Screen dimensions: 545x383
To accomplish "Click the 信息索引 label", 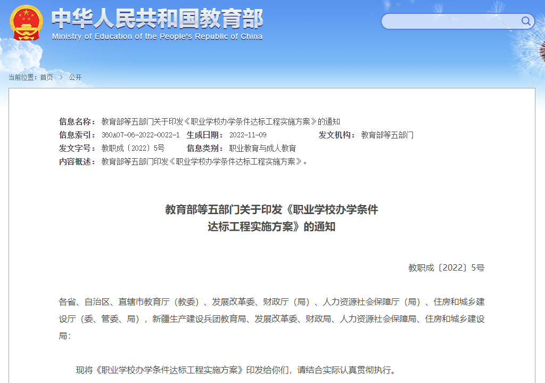I will coord(77,135).
